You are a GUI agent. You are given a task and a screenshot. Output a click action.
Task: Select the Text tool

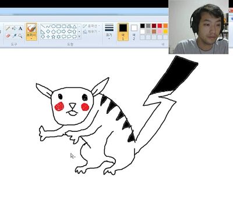coord(20,28)
